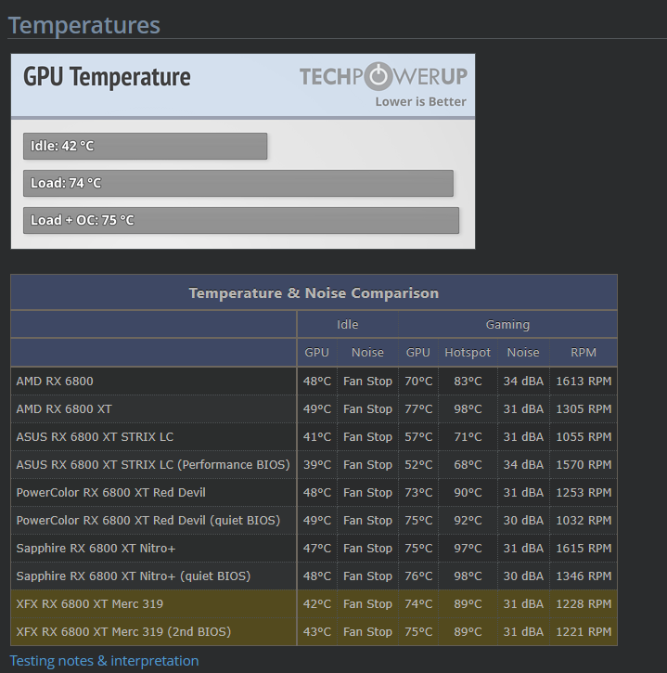Select the AMD RX 6800 XT row name
667x673 pixels.
pos(64,409)
